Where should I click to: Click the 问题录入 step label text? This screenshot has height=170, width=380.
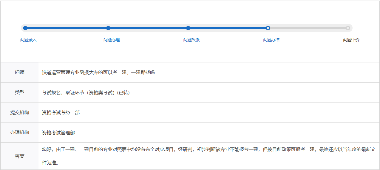(28, 40)
